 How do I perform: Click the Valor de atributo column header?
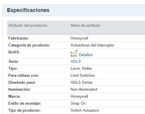[x=85, y=25]
